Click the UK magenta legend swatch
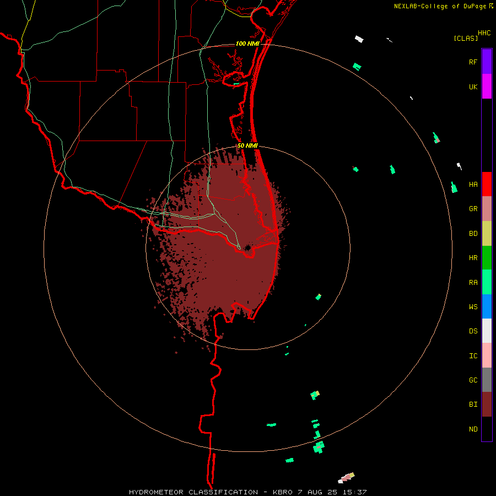Image resolution: width=496 pixels, height=496 pixels. pos(487,87)
